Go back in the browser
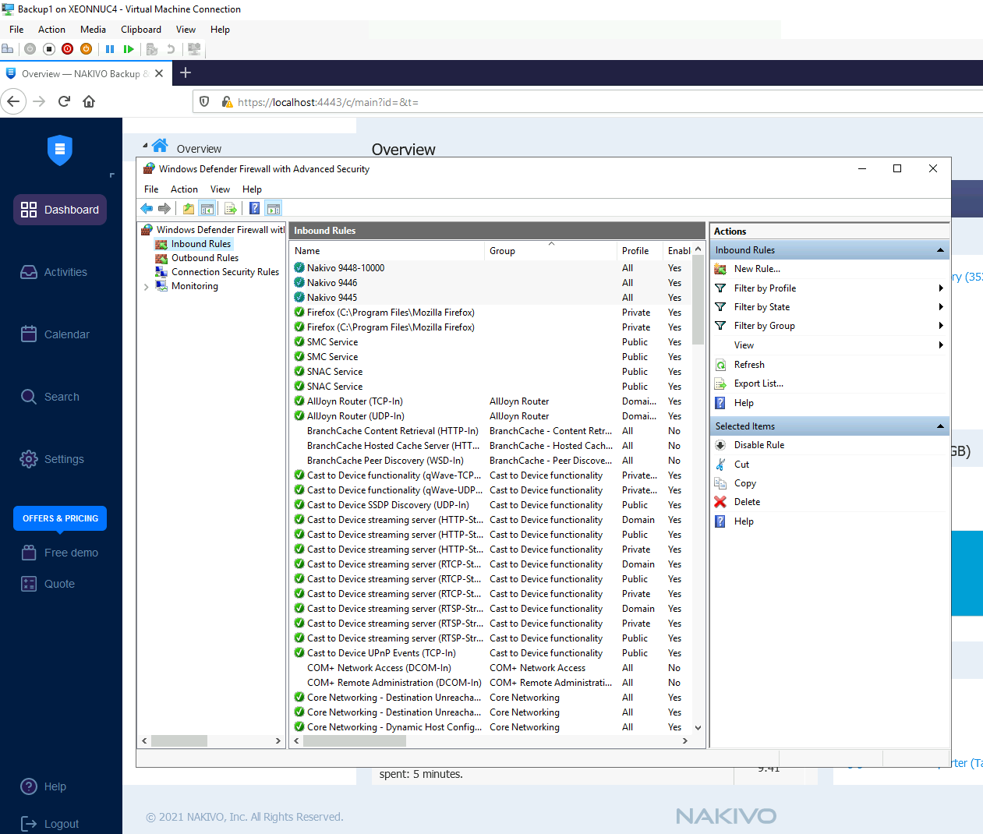Image resolution: width=983 pixels, height=834 pixels. pos(13,101)
